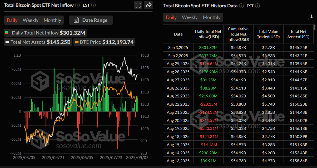Select the Aug 19,2025 date cell
This screenshot has height=168, width=317.
178,129
